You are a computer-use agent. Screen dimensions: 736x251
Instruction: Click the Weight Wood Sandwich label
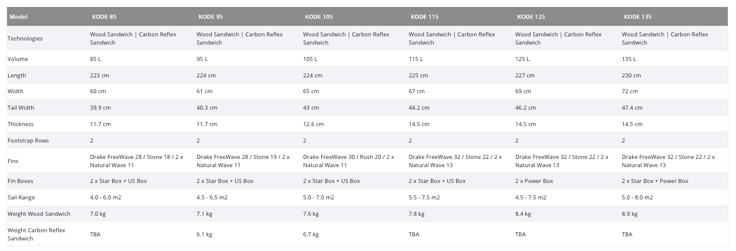pos(39,214)
